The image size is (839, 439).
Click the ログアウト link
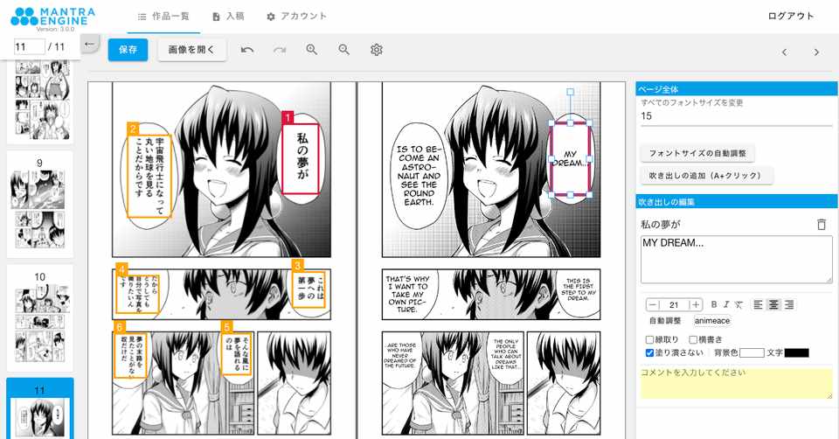coord(791,16)
